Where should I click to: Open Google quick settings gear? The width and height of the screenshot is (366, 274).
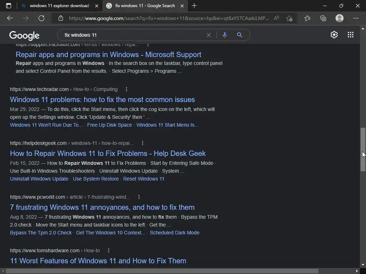[x=334, y=35]
